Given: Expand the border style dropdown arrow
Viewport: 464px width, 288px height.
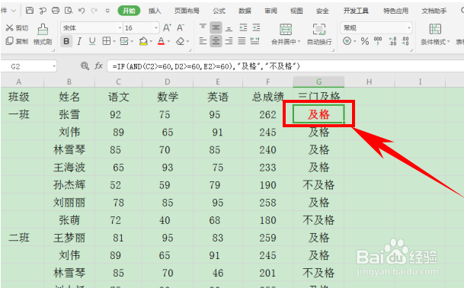Looking at the screenshot, I should click(114, 41).
